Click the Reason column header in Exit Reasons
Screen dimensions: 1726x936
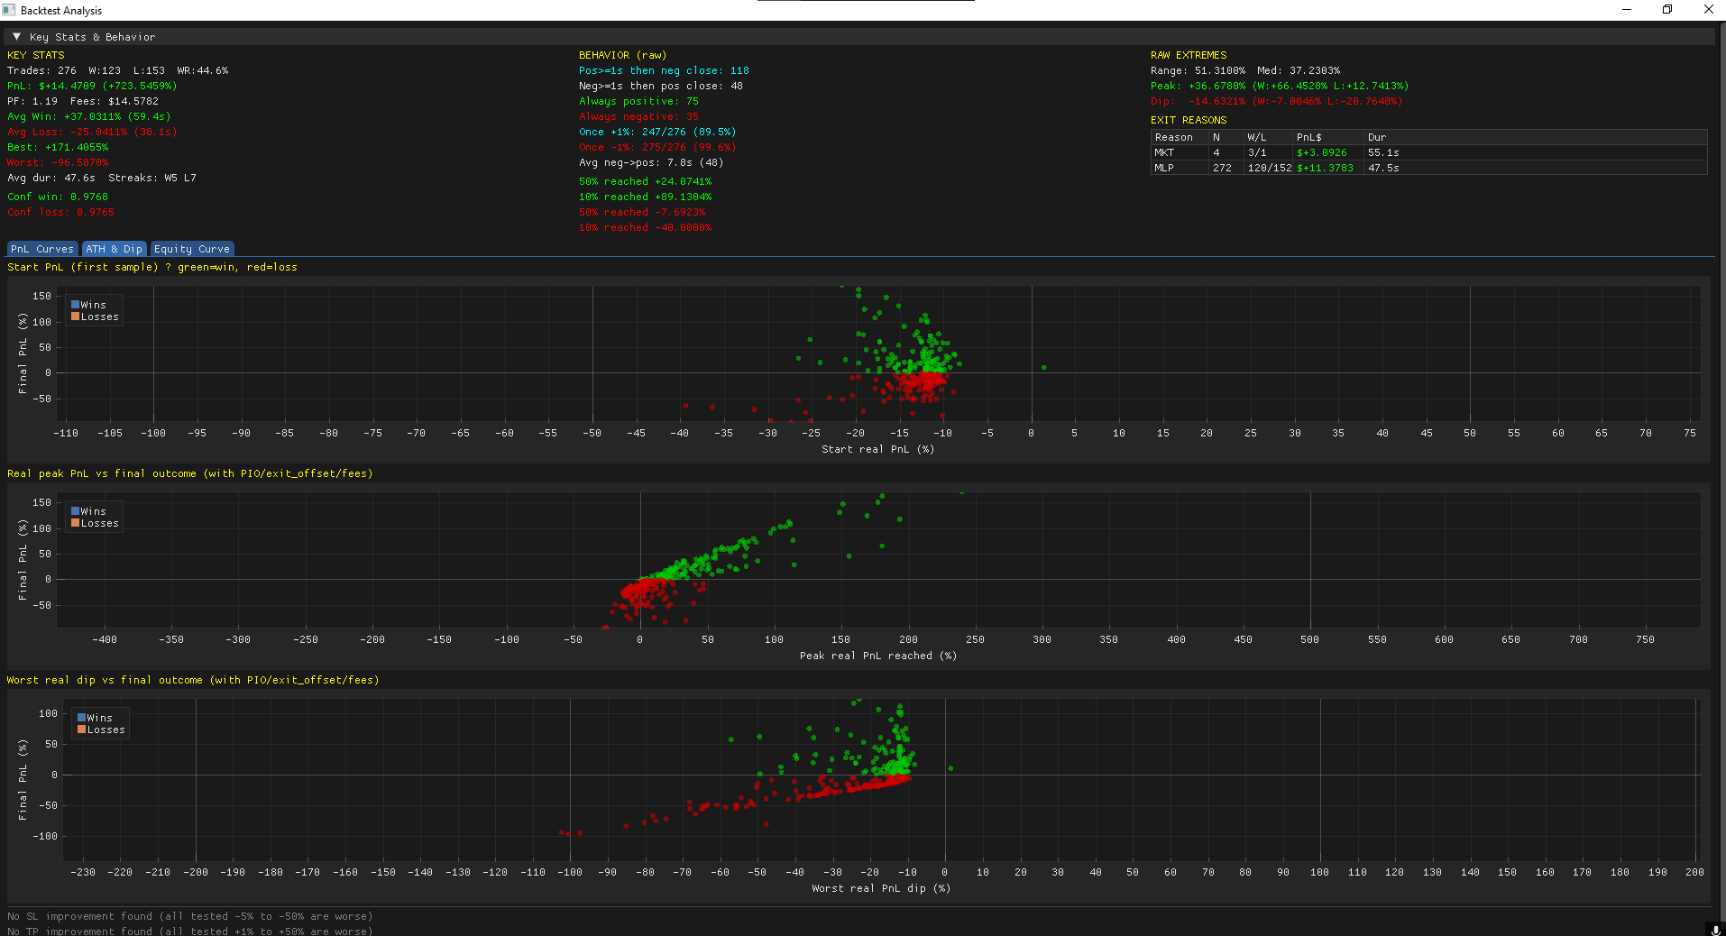(1174, 137)
